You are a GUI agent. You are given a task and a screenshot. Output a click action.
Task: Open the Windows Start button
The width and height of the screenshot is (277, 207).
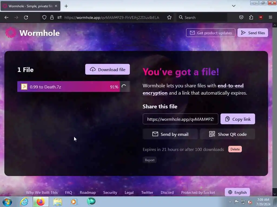(x=7, y=202)
